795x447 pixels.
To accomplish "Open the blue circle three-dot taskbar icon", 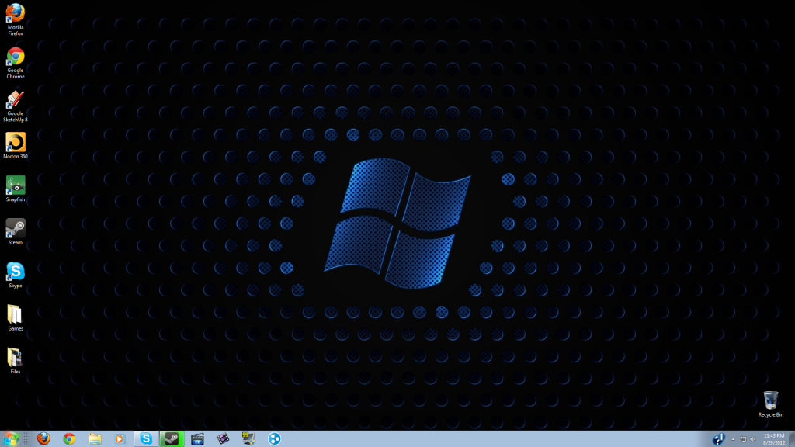I will click(x=274, y=439).
